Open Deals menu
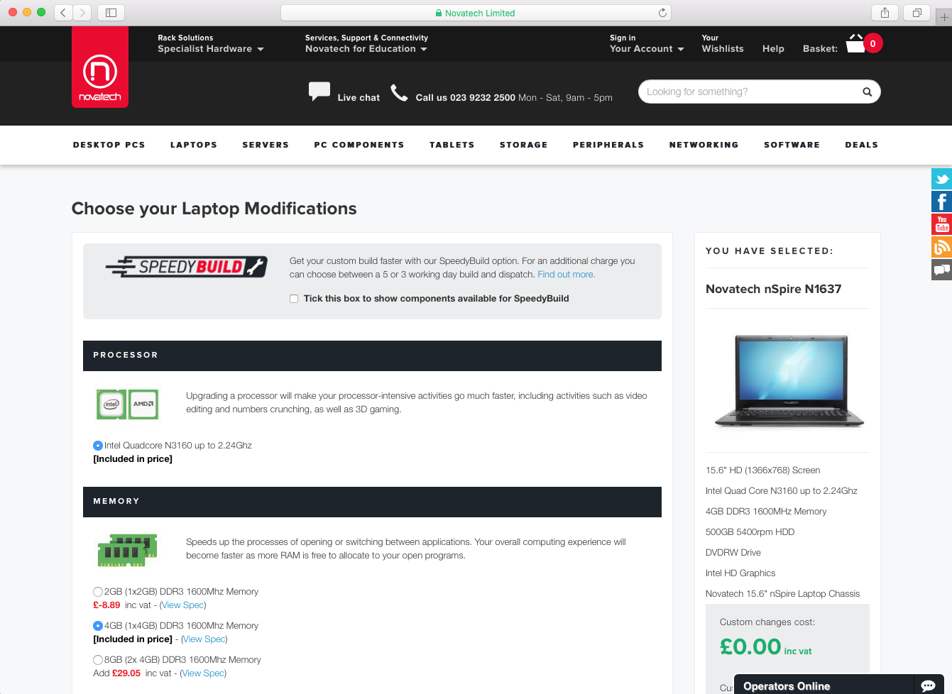952x694 pixels. [862, 145]
